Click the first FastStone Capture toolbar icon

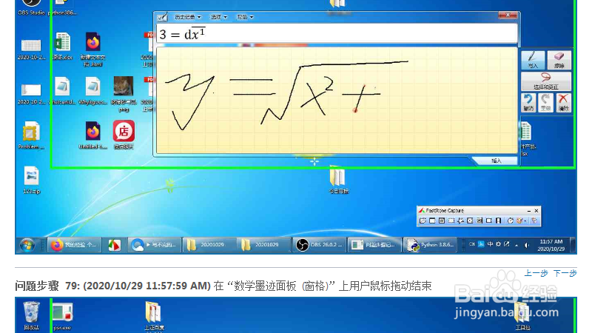(x=423, y=221)
